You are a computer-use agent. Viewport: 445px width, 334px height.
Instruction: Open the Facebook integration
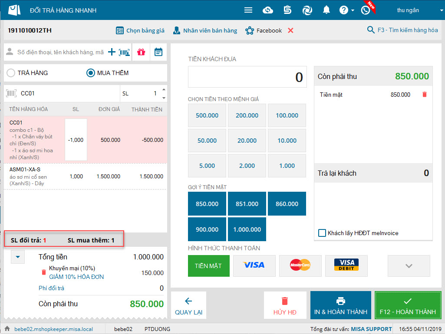click(x=264, y=30)
